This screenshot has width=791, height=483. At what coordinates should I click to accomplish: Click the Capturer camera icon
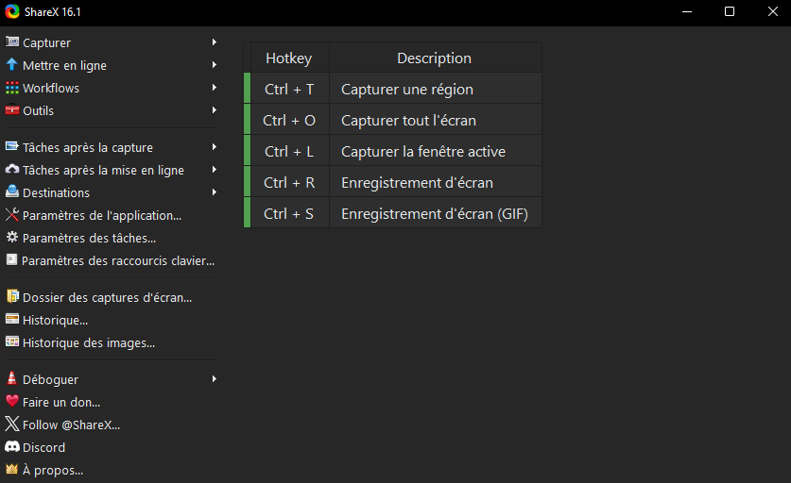pyautogui.click(x=12, y=42)
